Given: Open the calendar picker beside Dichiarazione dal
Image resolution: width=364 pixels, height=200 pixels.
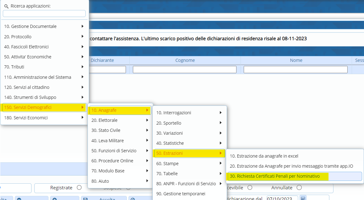Looking at the screenshot, I should click(303, 198).
